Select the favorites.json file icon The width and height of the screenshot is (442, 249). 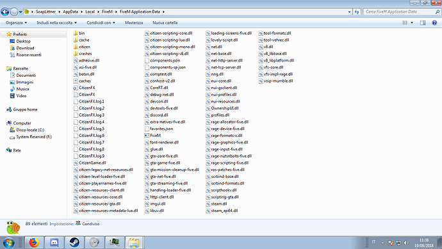147,129
